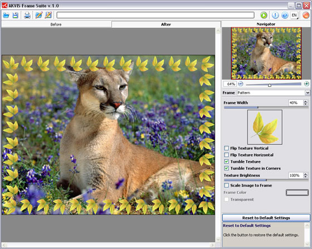Save current settings preset icon

(x=48, y=15)
